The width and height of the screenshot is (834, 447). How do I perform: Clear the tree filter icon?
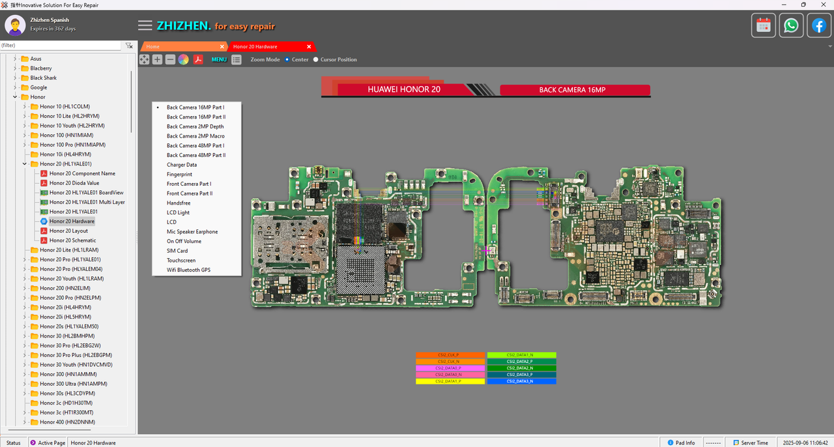129,46
